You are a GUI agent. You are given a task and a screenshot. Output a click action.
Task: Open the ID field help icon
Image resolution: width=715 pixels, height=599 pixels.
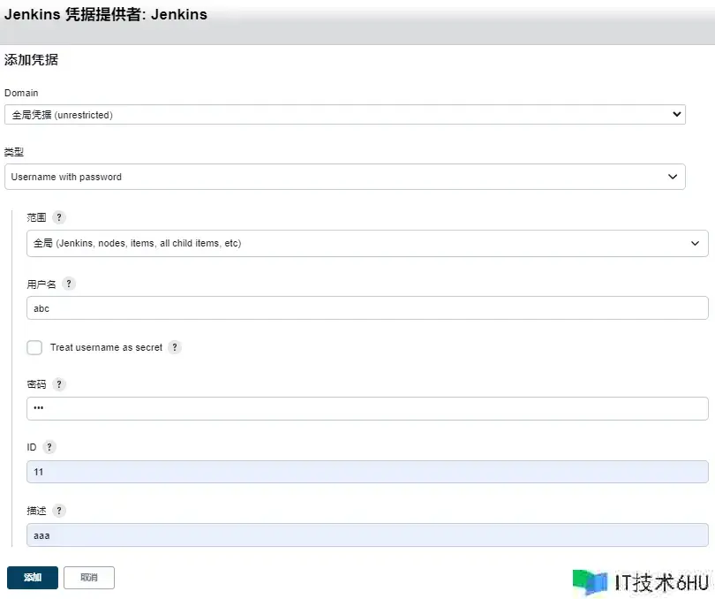(49, 447)
